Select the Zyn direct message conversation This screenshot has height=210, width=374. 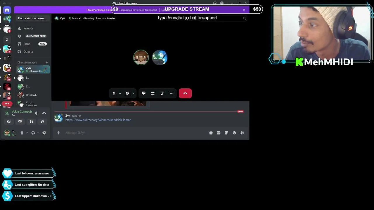pyautogui.click(x=33, y=69)
